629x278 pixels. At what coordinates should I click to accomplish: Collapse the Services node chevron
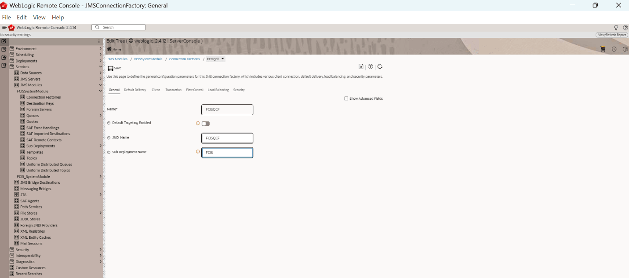100,67
